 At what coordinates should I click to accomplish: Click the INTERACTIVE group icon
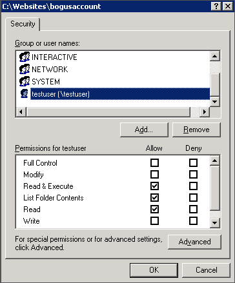tap(25, 57)
